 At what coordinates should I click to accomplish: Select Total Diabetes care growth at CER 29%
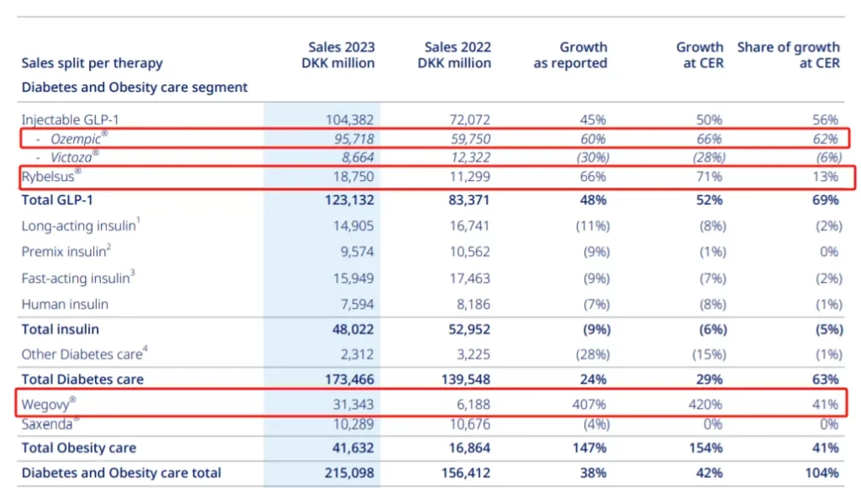[x=709, y=379]
